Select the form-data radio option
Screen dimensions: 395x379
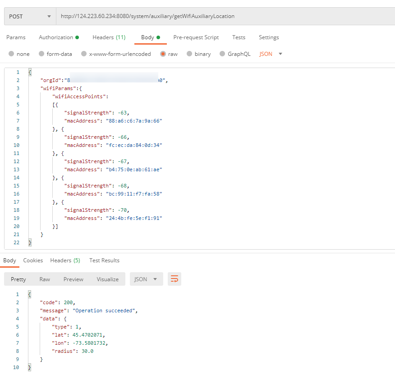[41, 54]
